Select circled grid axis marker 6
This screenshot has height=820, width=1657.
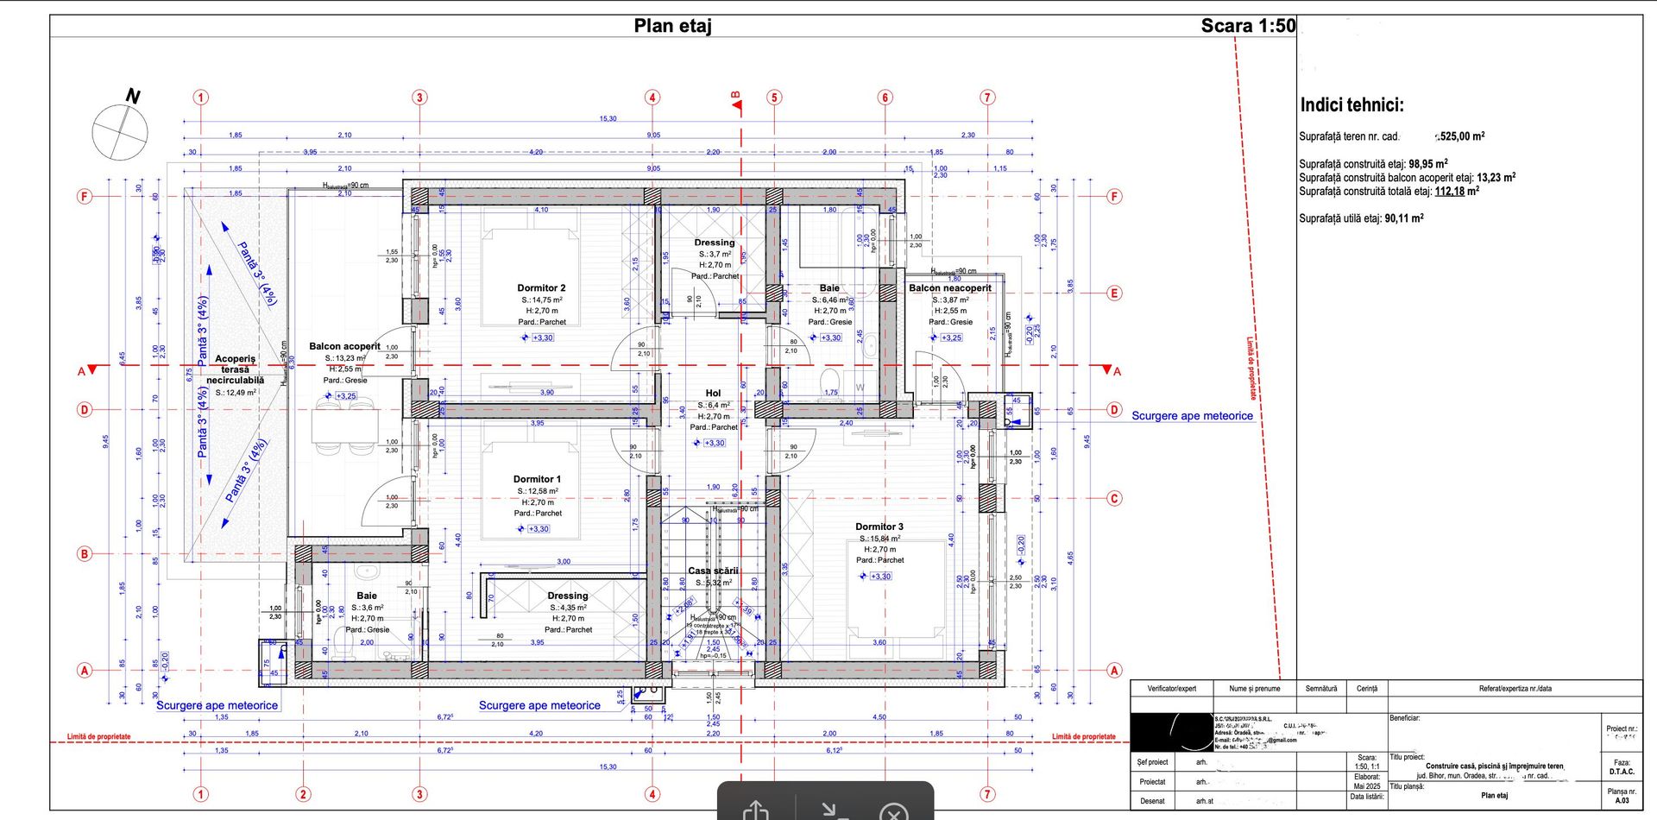point(885,98)
